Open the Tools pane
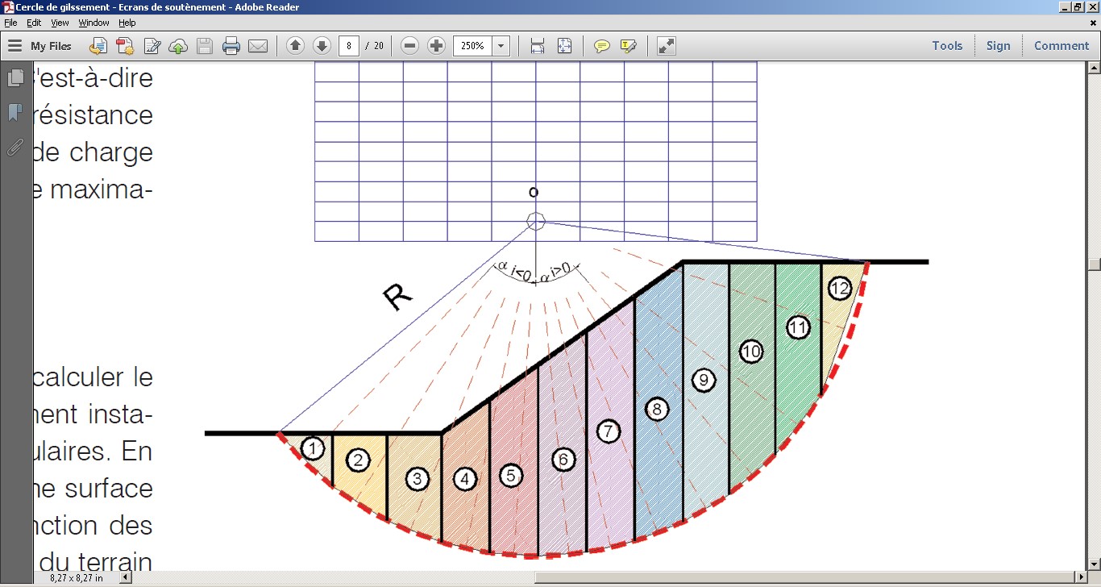Image resolution: width=1101 pixels, height=587 pixels. pyautogui.click(x=947, y=46)
